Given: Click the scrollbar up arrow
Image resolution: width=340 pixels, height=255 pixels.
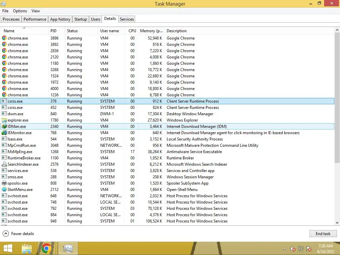Looking at the screenshot, I should click(337, 30).
